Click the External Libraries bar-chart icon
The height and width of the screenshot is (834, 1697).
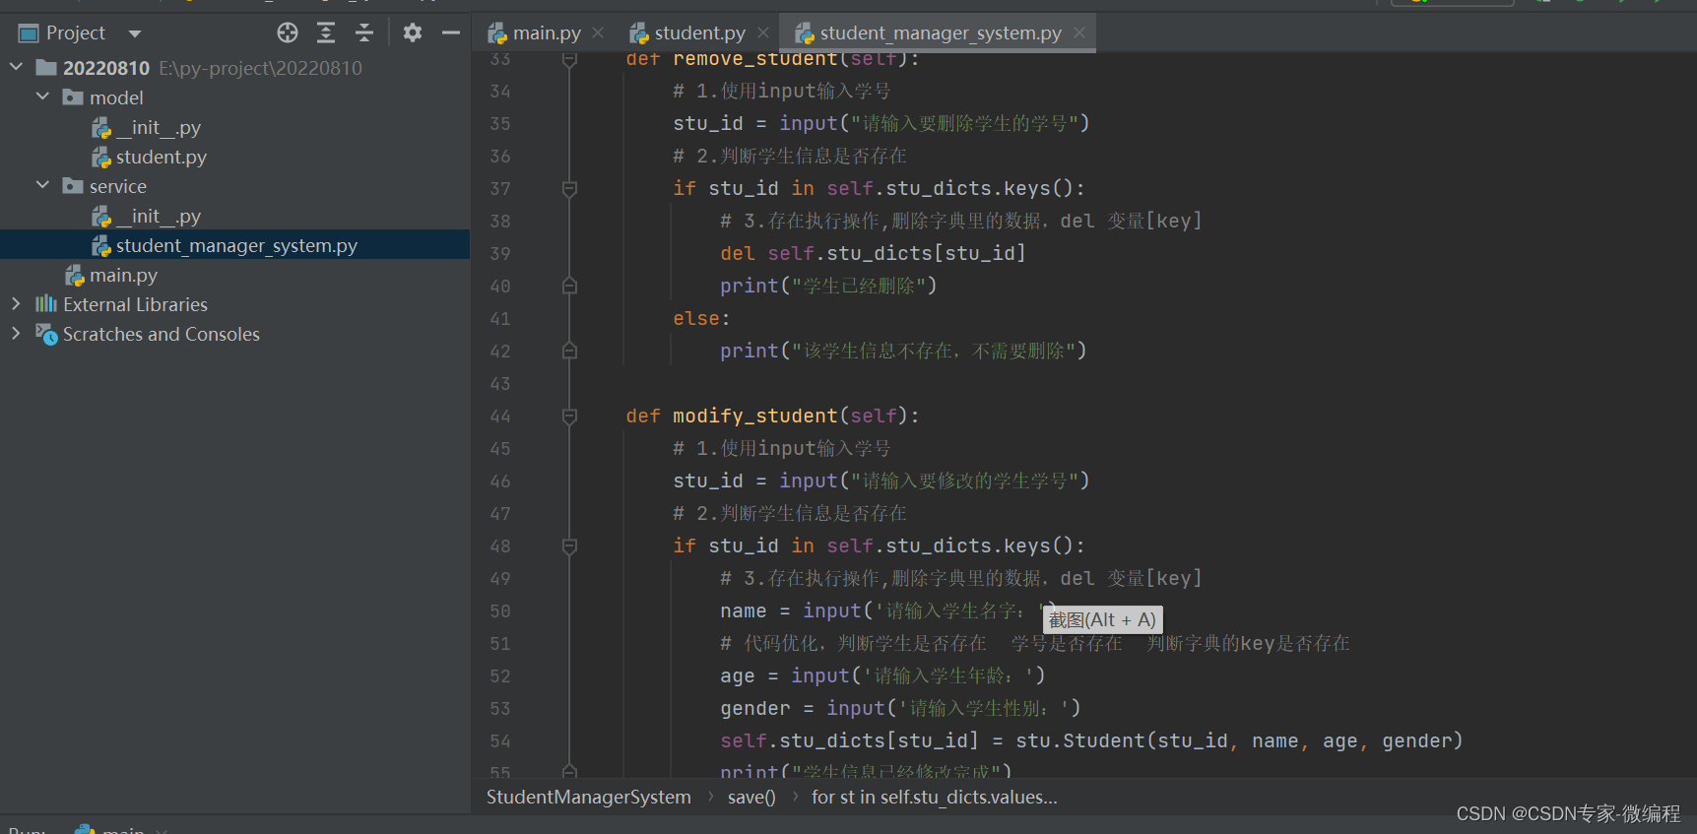coord(46,303)
